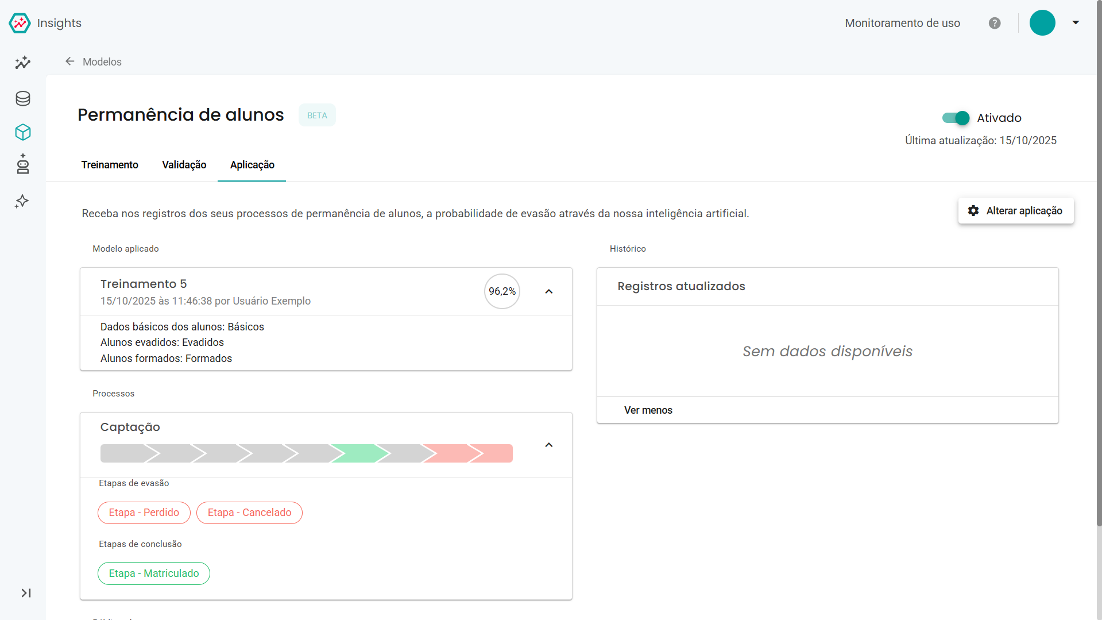This screenshot has height=620, width=1102.
Task: Open the user account dropdown arrow
Action: pyautogui.click(x=1076, y=23)
